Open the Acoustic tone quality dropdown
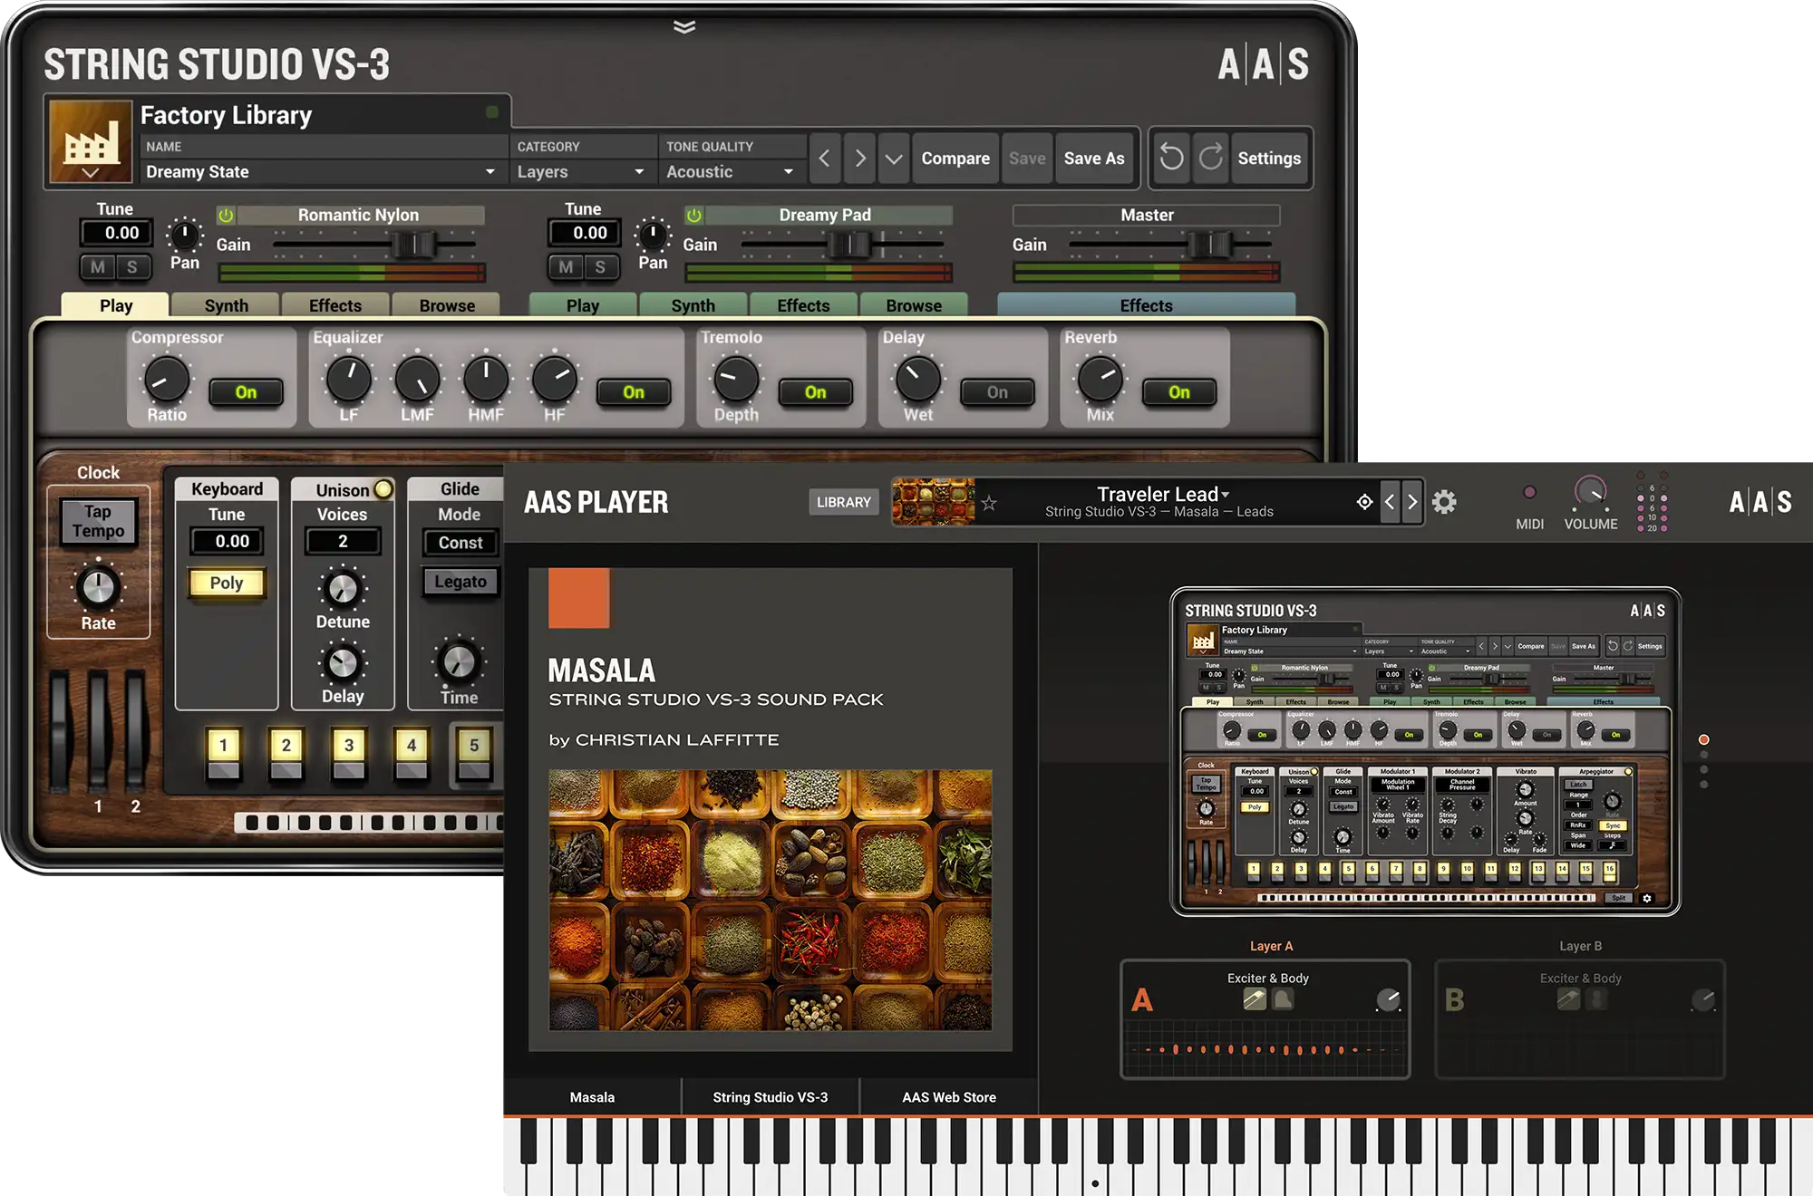The width and height of the screenshot is (1813, 1196). coord(731,171)
